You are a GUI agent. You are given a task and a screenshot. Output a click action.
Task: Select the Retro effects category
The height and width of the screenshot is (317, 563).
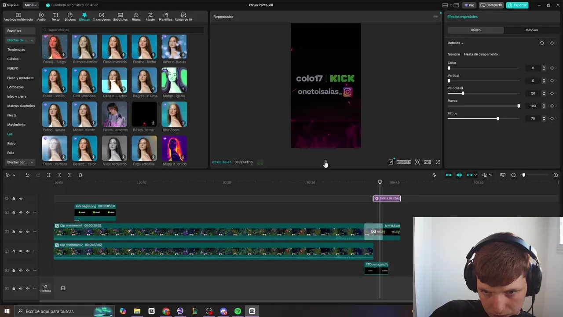(x=11, y=143)
